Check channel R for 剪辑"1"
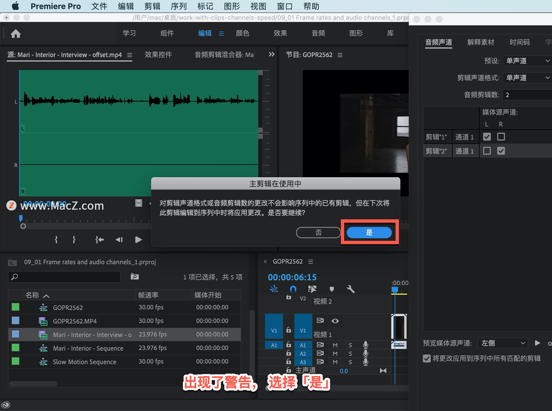Viewport: 552px width, 411px height. click(501, 137)
